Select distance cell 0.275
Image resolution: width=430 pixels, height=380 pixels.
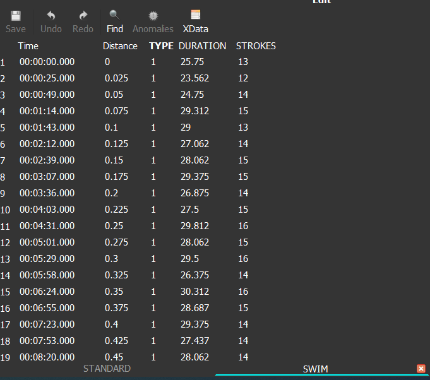(117, 242)
